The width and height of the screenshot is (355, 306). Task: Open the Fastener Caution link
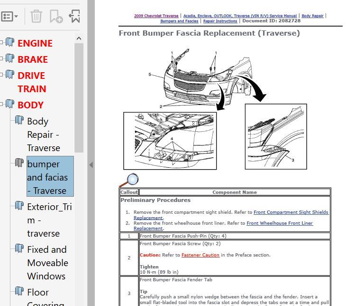click(x=200, y=255)
